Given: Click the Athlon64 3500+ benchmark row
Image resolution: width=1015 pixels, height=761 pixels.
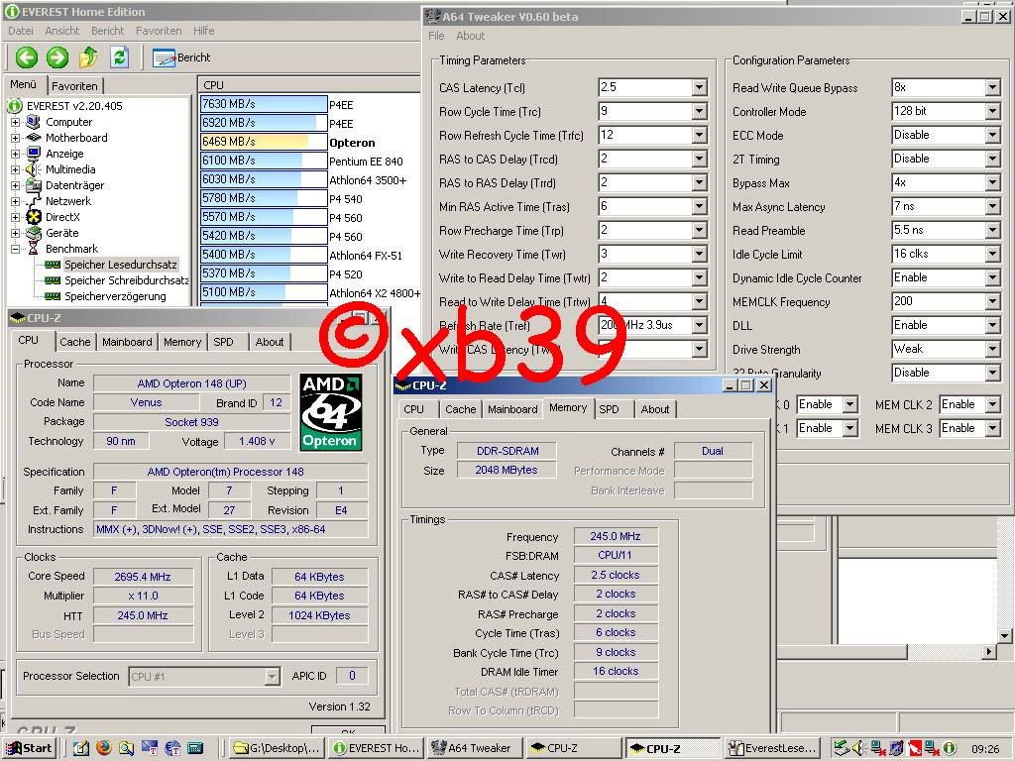Looking at the screenshot, I should click(310, 179).
